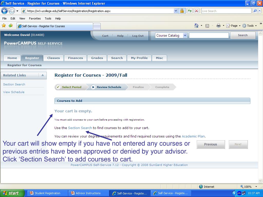Open the Help menu in menu bar
Image resolution: width=263 pixels, height=197 pixels.
(x=58, y=18)
